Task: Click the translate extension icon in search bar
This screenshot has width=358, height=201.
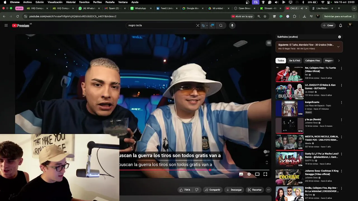Action: [203, 25]
